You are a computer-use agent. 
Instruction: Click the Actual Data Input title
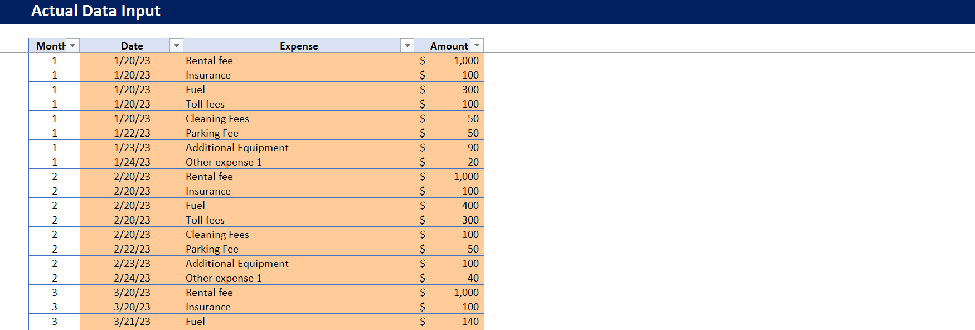[96, 11]
